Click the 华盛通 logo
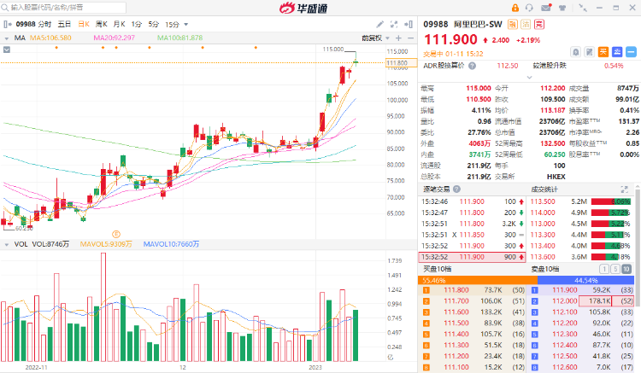Viewport: 641px width, 373px height. coord(303,8)
